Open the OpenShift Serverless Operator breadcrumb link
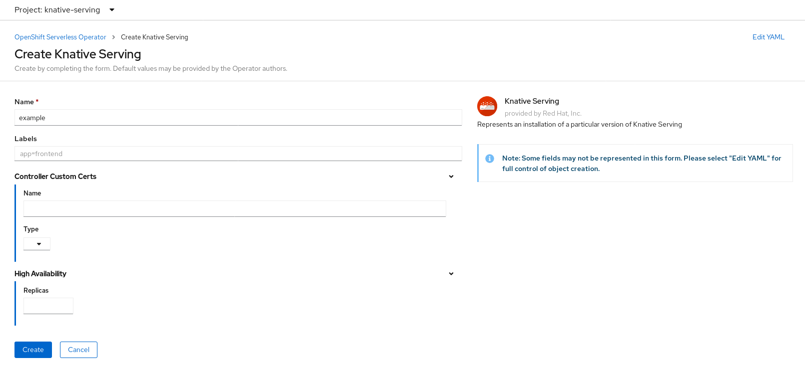805x365 pixels. click(60, 37)
